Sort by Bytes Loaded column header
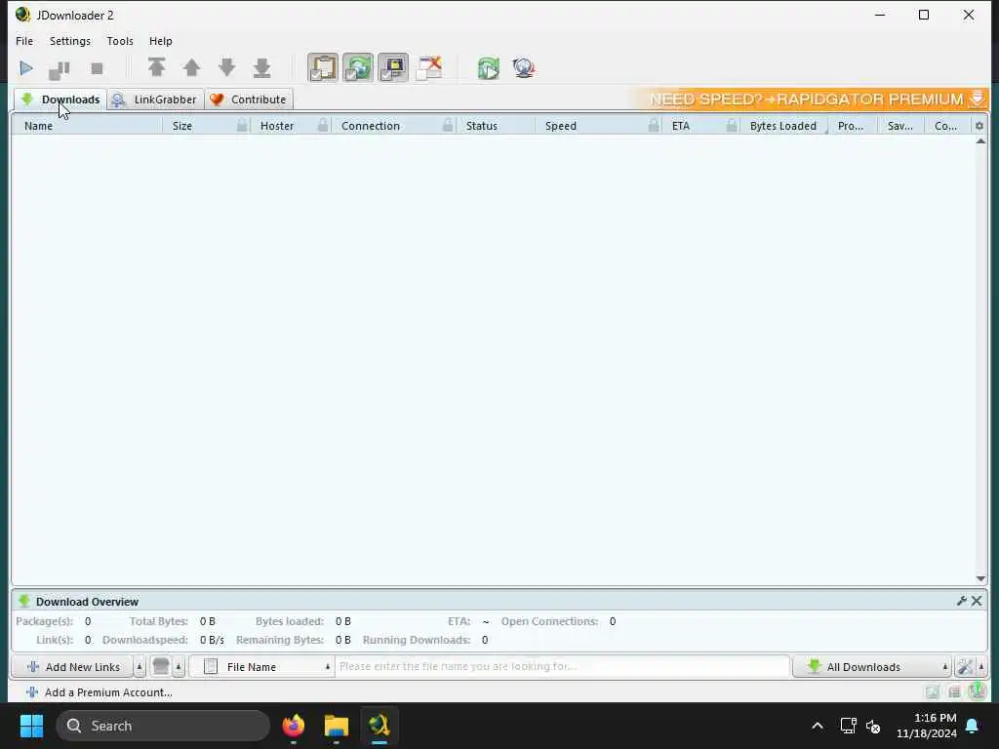Viewport: 999px width, 749px height. point(783,126)
